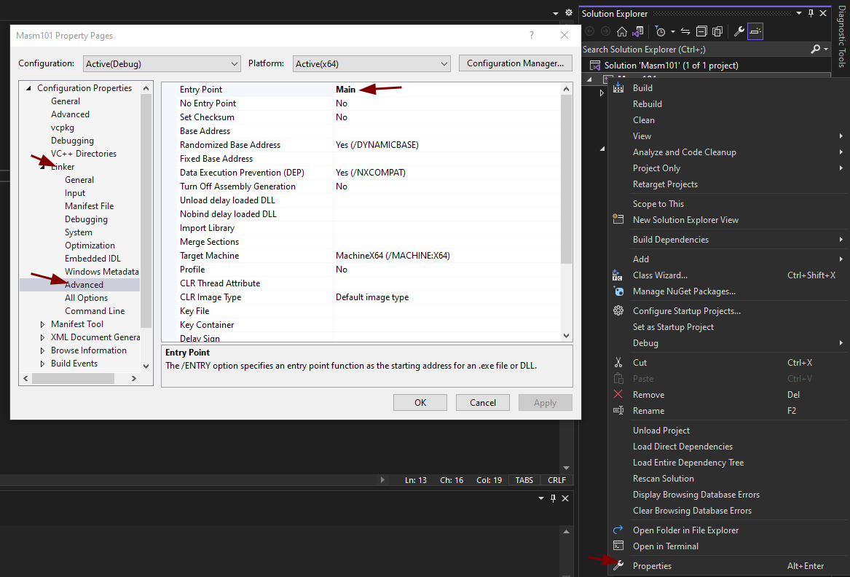
Task: Open the Platform dropdown showing Active(x64)
Action: (371, 64)
